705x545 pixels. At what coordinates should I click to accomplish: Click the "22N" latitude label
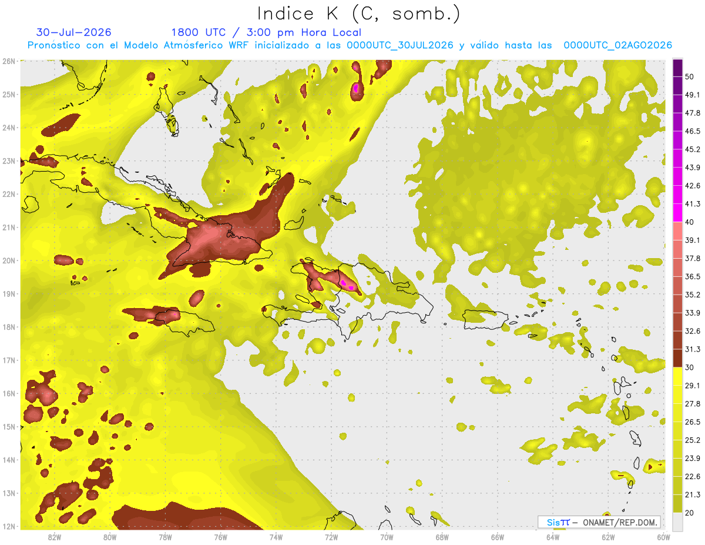click(x=9, y=194)
